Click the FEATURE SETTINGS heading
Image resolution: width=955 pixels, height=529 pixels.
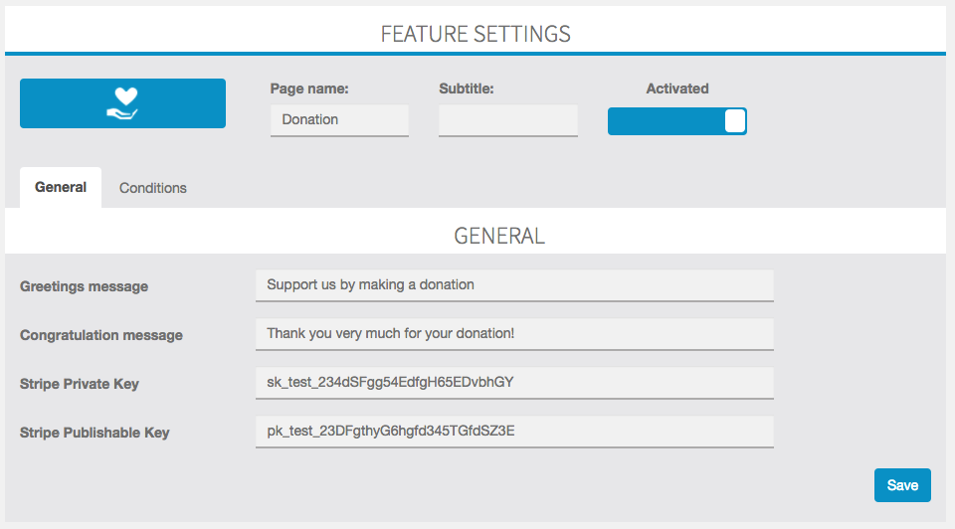click(476, 34)
